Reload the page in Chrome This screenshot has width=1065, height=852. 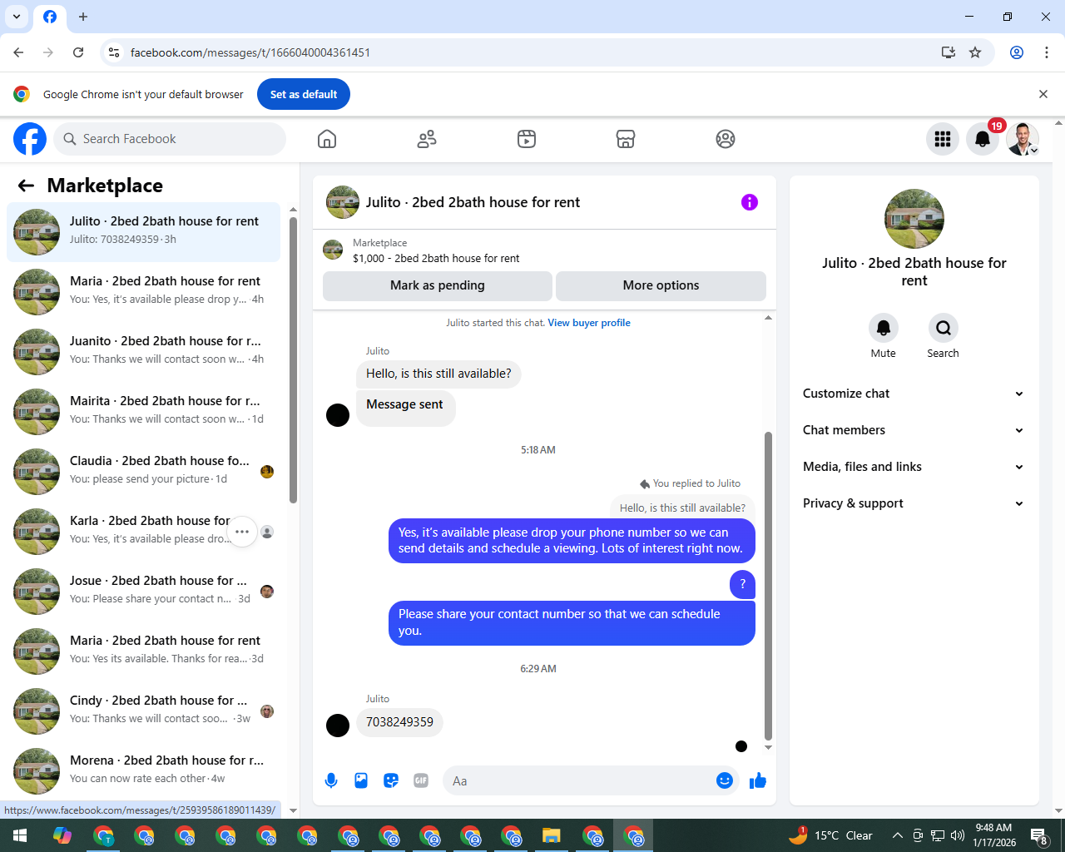tap(78, 52)
